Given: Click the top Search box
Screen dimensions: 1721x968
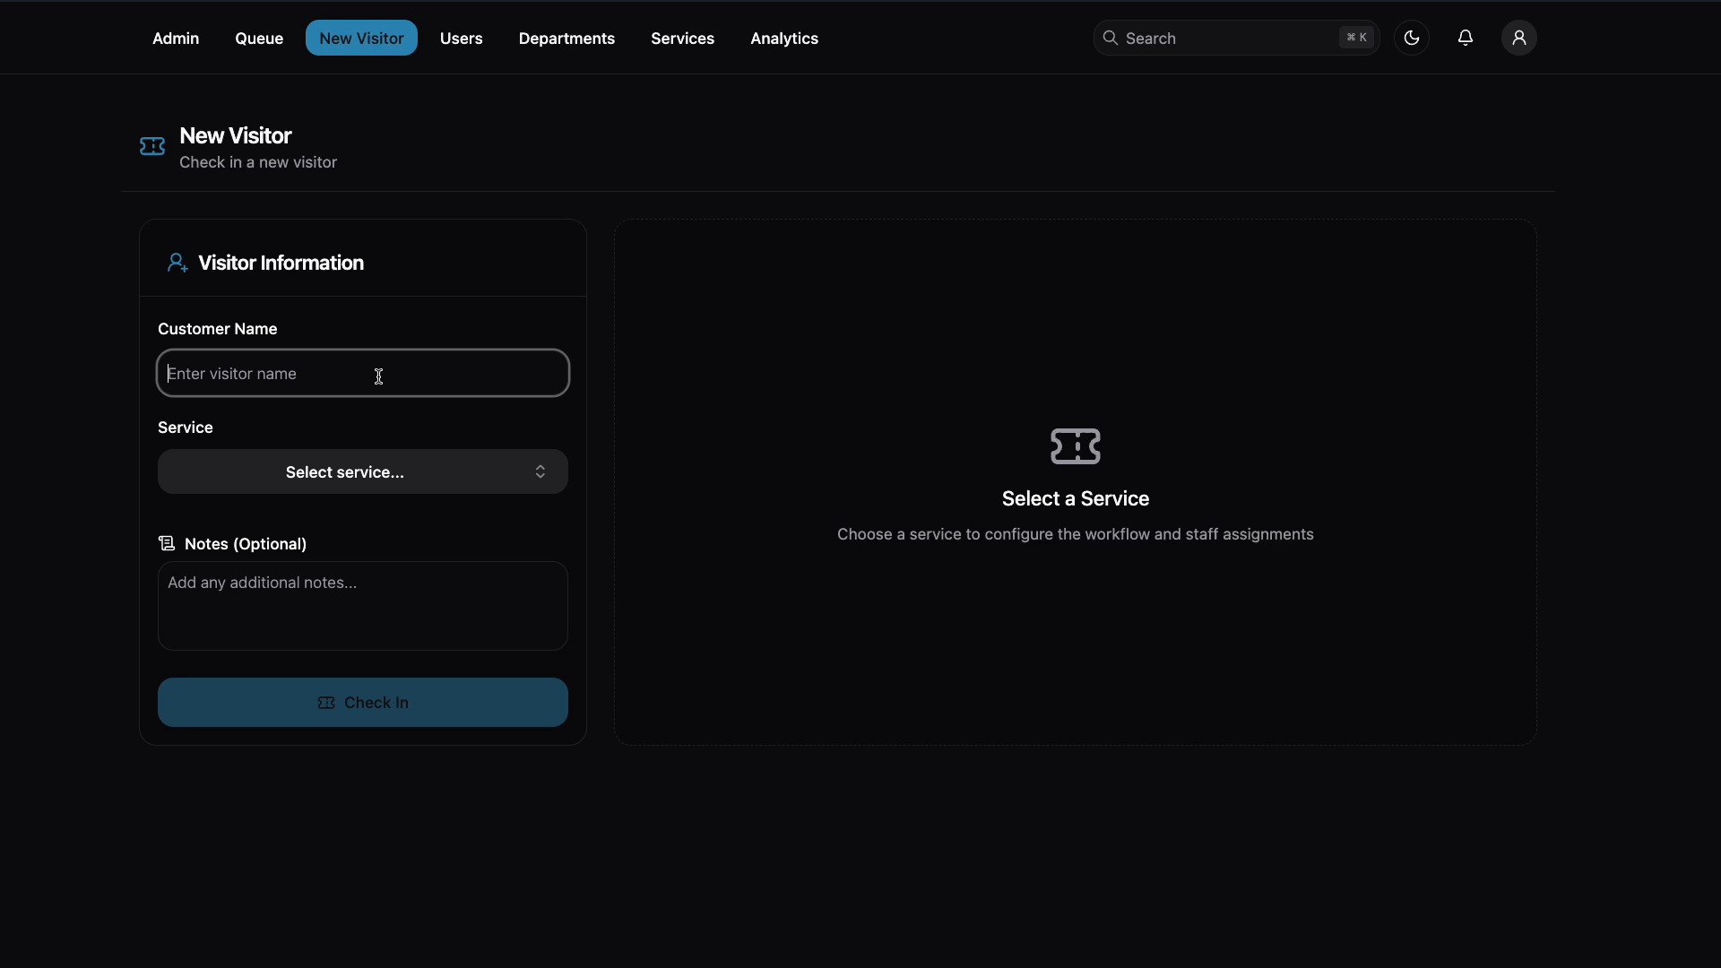Looking at the screenshot, I should (1228, 38).
